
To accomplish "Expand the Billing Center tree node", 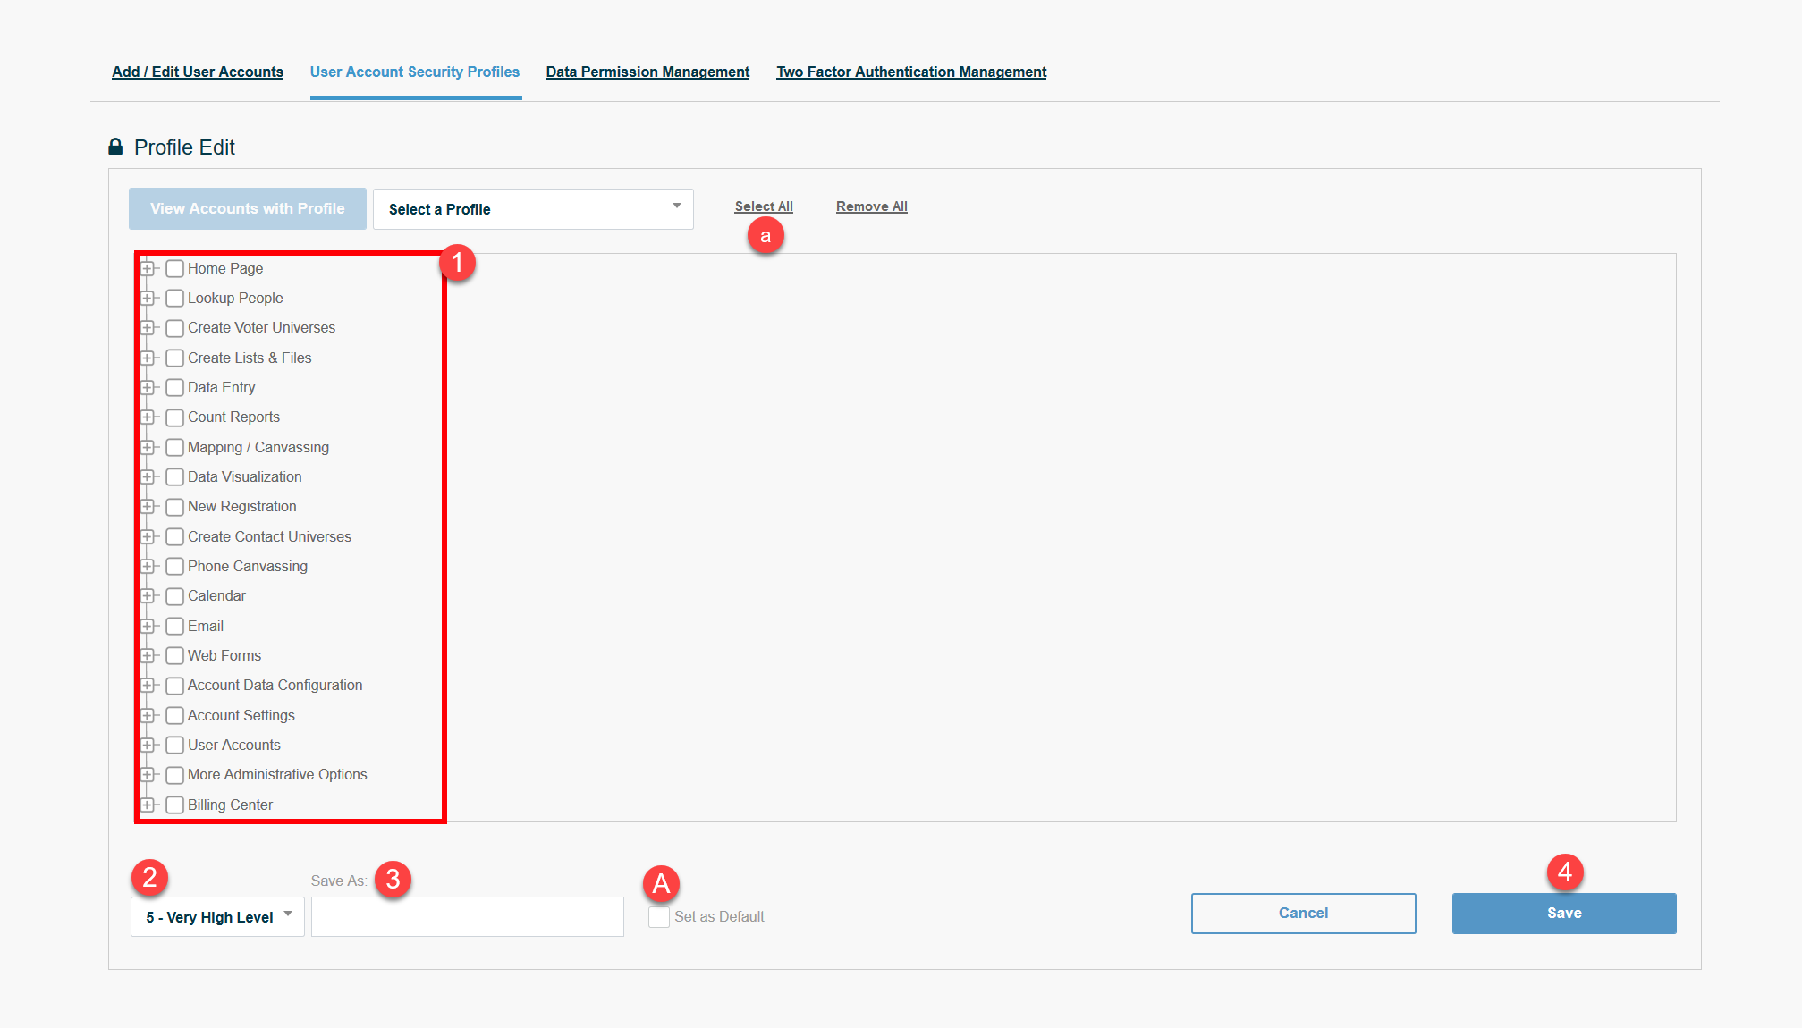I will point(148,805).
